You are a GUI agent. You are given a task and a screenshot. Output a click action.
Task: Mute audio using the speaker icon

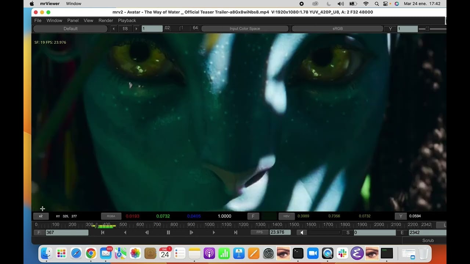click(301, 232)
